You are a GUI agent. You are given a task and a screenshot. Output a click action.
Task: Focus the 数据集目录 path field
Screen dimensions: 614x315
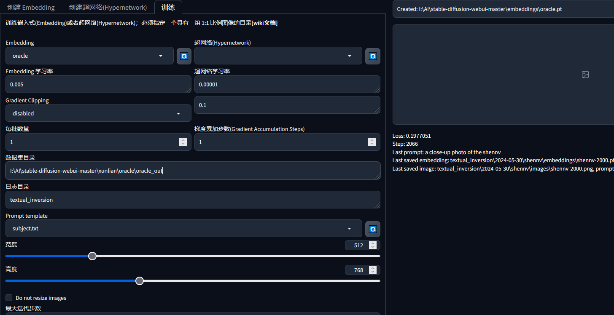(192, 171)
